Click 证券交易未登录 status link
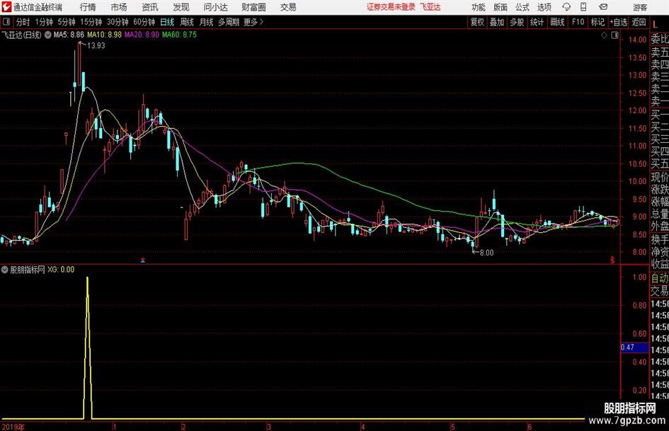 click(391, 7)
